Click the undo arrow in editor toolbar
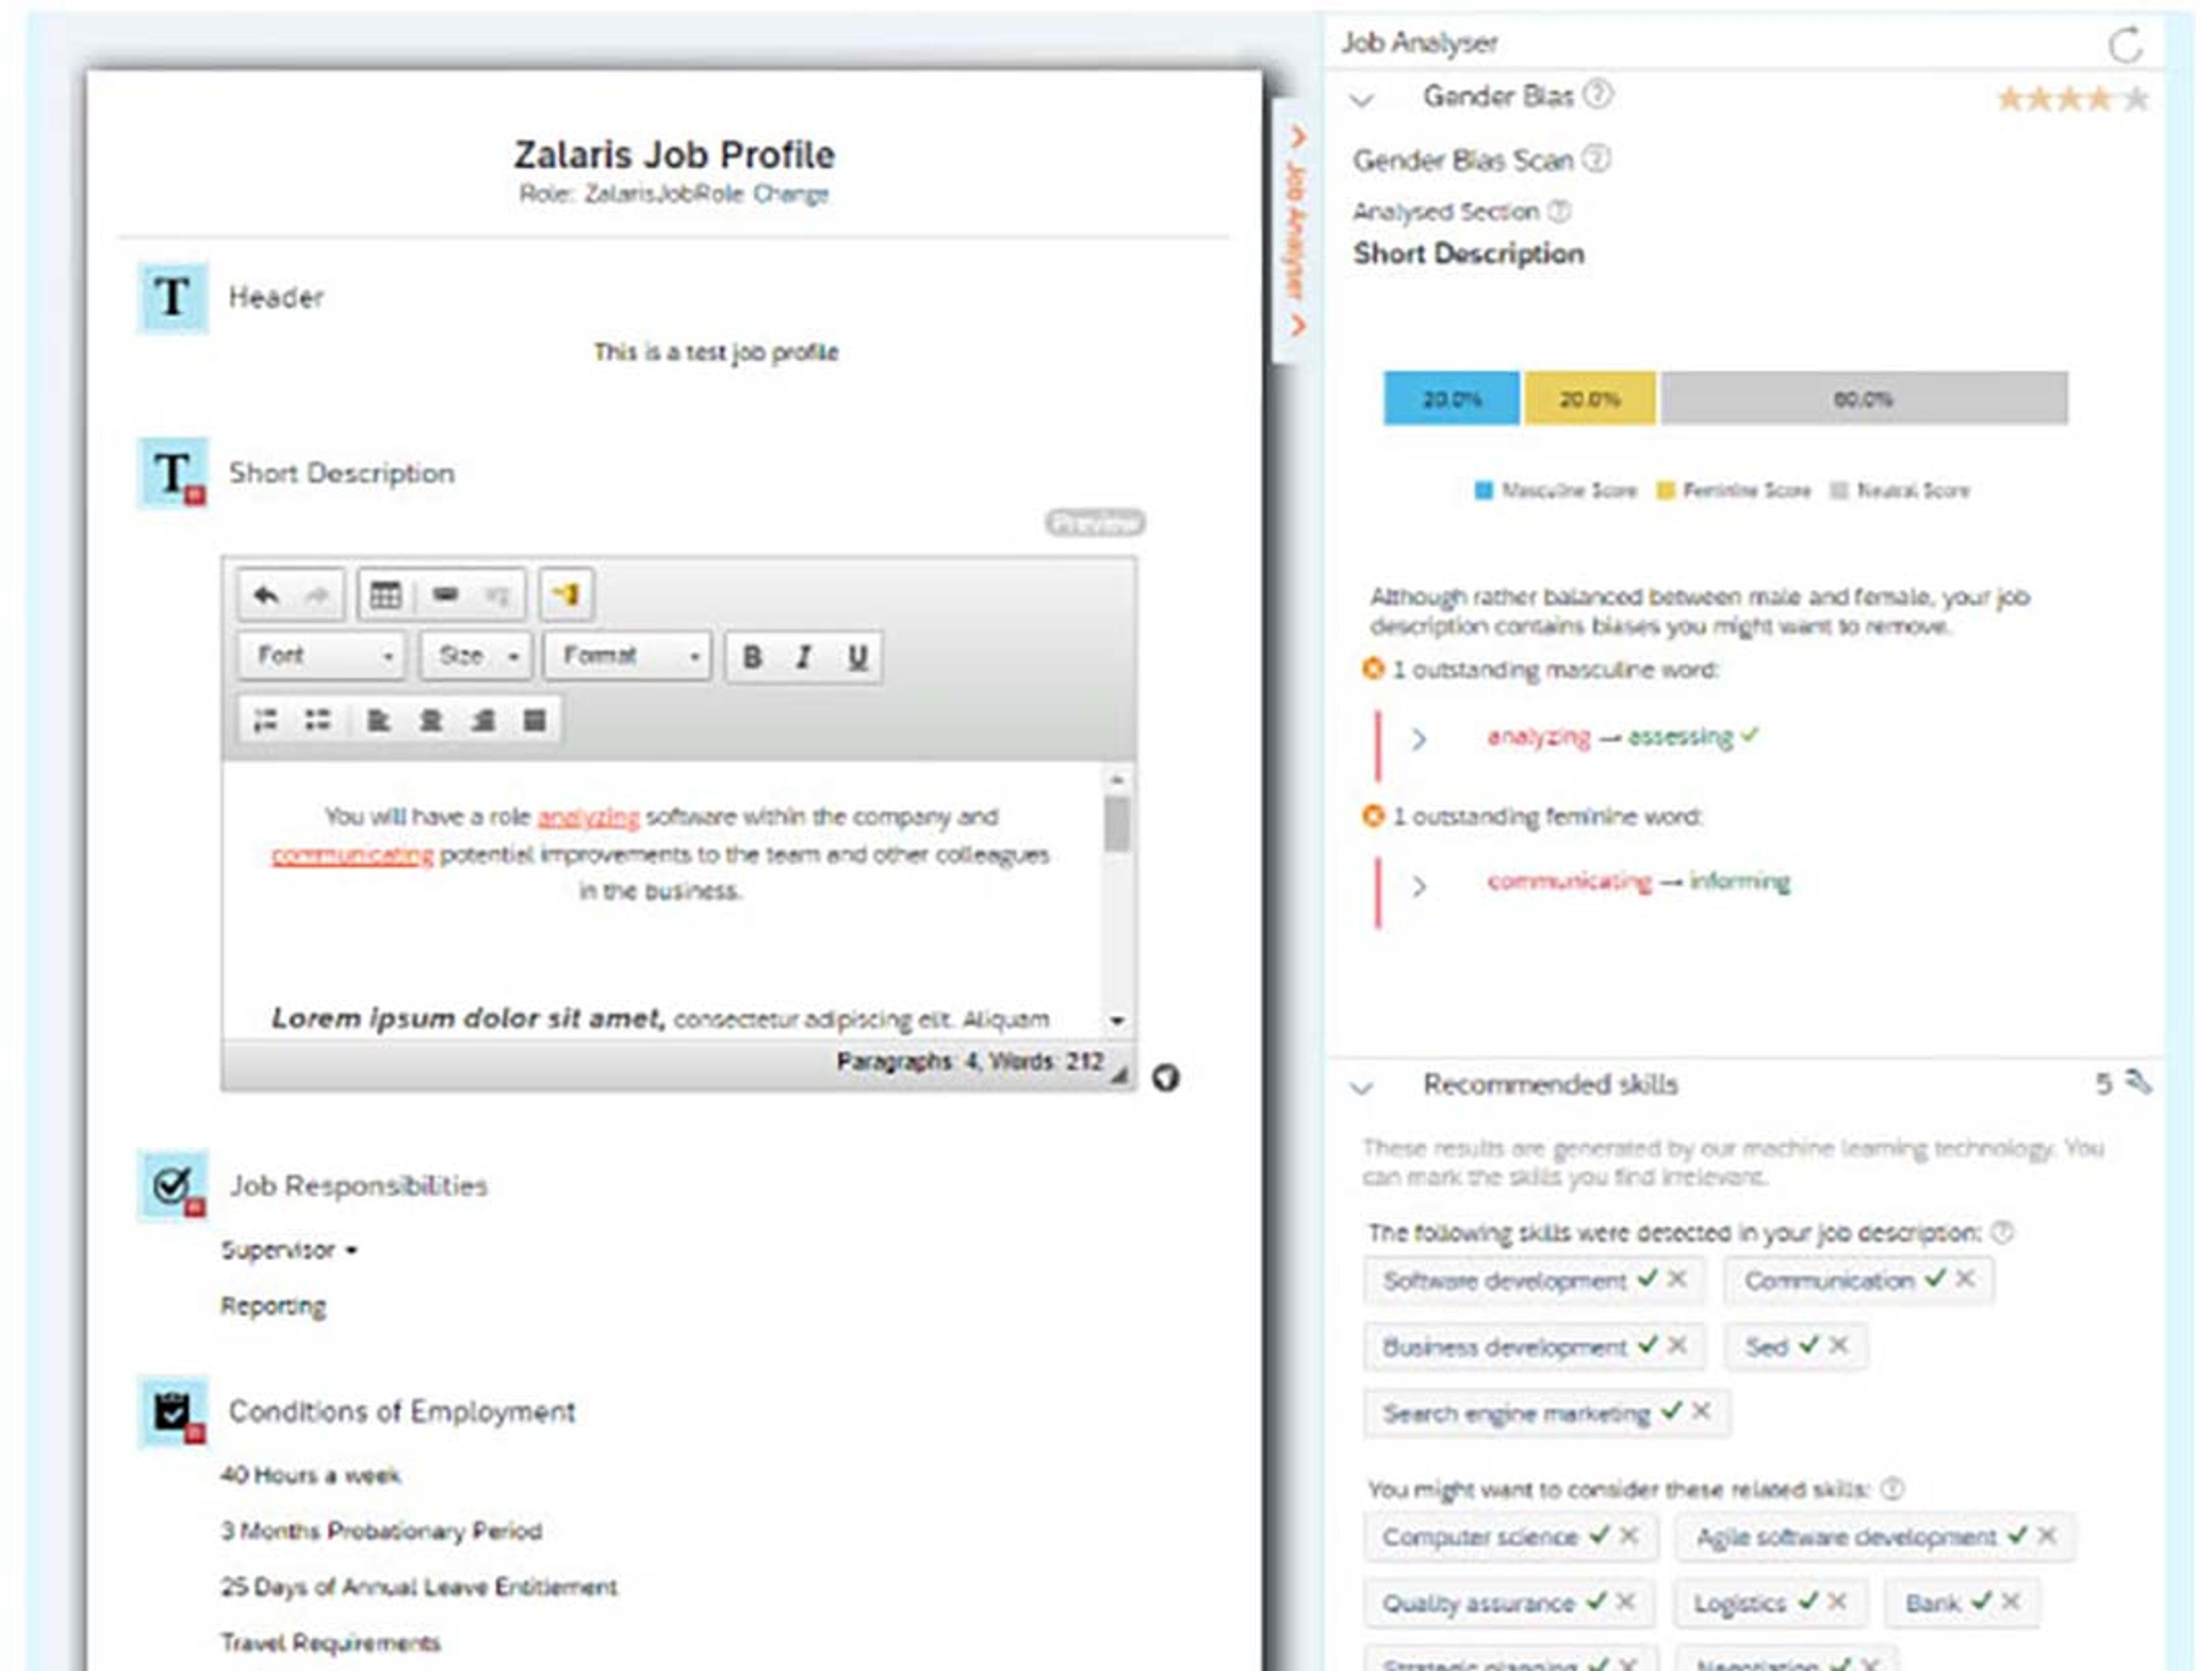Screen dimensions: 2212x1671 pyautogui.click(x=266, y=596)
